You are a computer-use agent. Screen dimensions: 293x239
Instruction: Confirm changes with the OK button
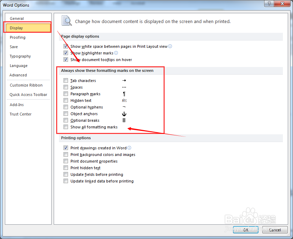point(246,230)
